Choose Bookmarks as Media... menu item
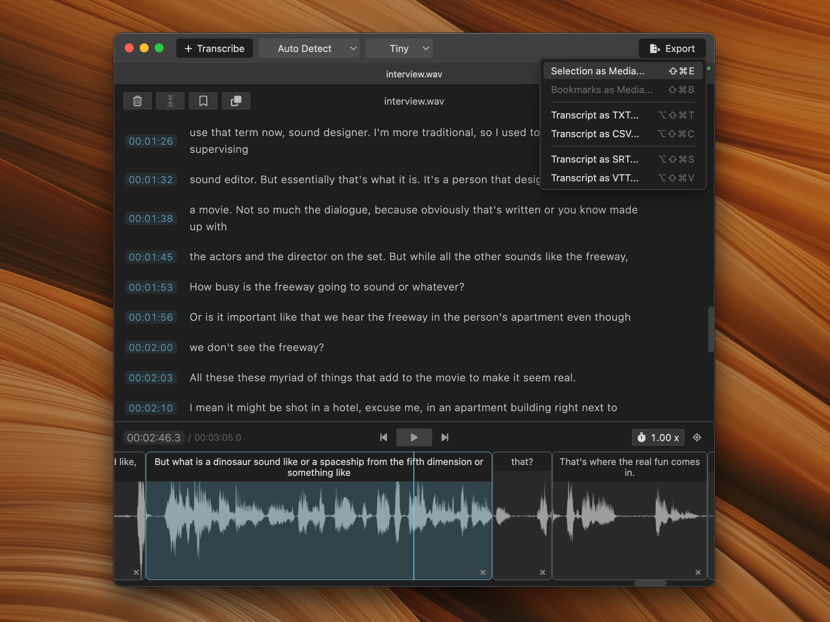 pos(623,90)
